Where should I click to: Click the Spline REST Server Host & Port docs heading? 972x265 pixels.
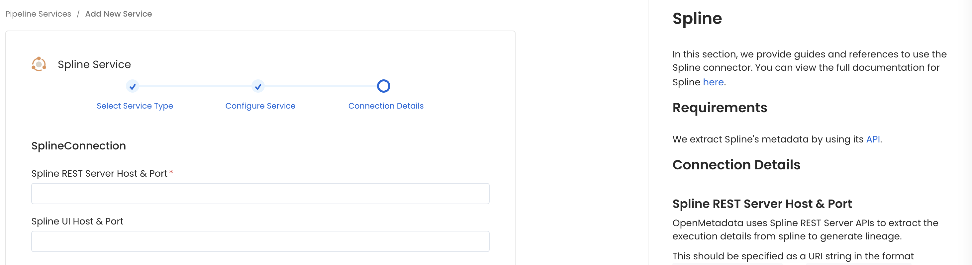point(761,204)
